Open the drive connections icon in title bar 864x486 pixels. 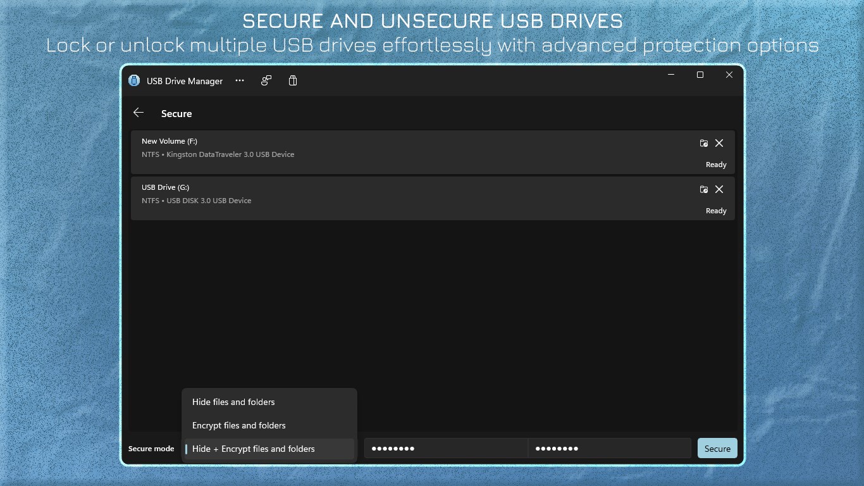click(x=266, y=80)
